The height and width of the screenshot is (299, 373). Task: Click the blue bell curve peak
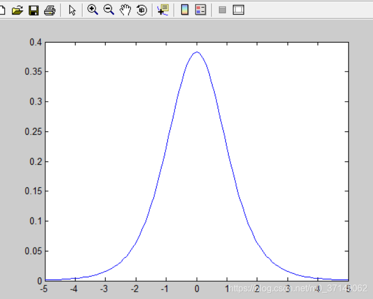coord(197,52)
